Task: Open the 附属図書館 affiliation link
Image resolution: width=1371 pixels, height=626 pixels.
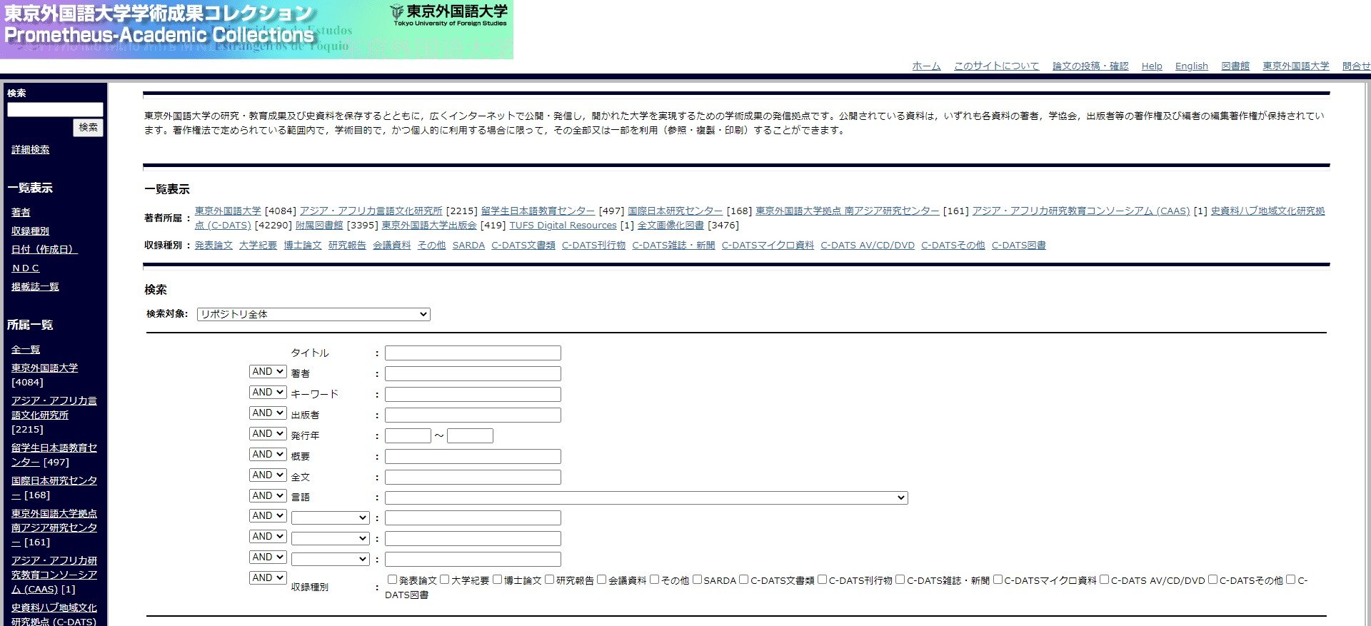Action: coord(319,226)
